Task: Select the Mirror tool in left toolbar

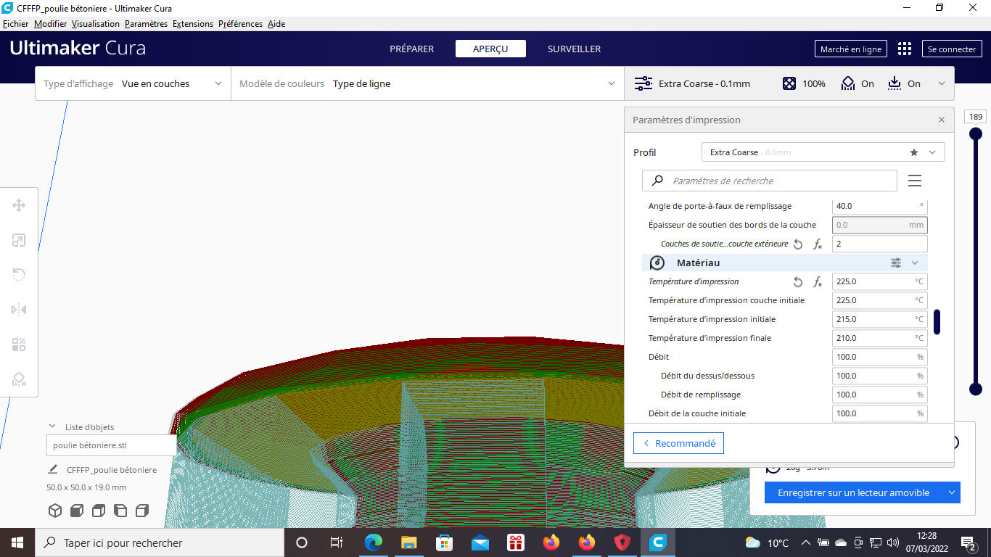Action: click(x=19, y=310)
